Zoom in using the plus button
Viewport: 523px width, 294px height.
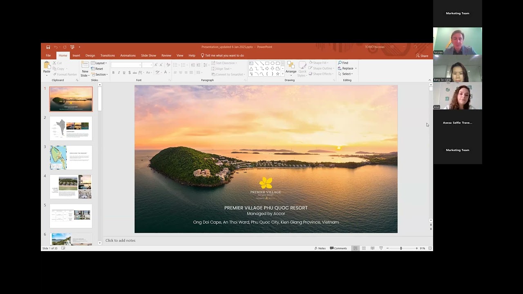click(x=416, y=248)
